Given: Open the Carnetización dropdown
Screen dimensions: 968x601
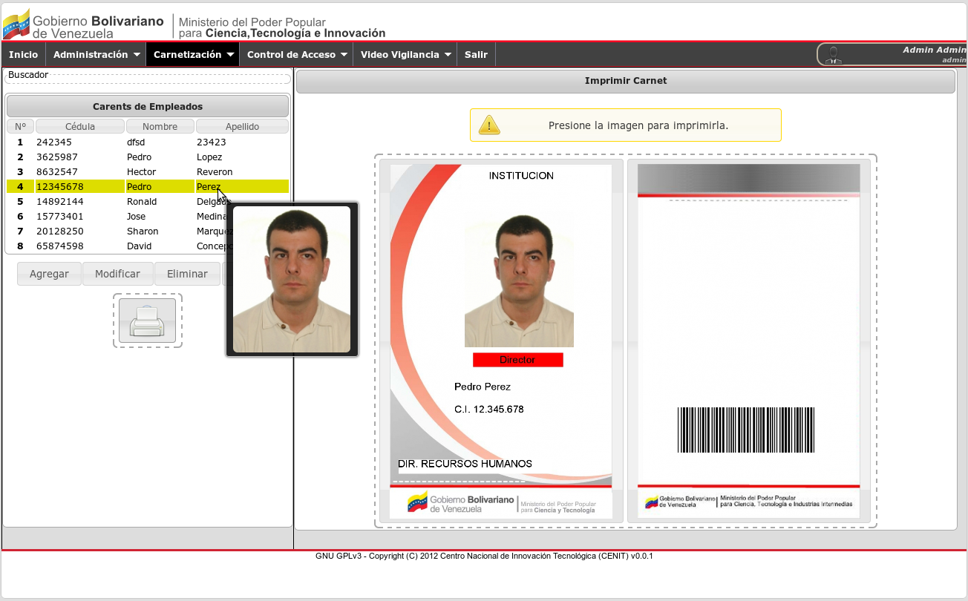Looking at the screenshot, I should [192, 53].
